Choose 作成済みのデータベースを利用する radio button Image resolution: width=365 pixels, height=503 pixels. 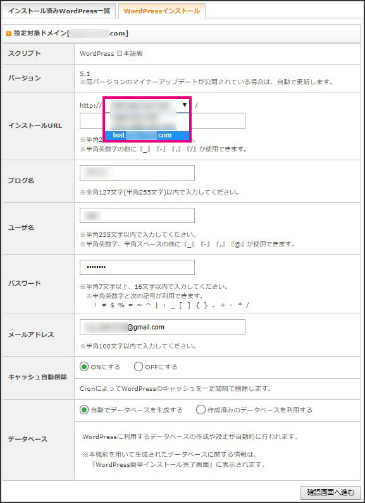pos(201,410)
